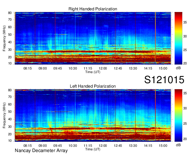Image resolution: width=190 pixels, height=154 pixels.
Task: Click the Right Handed plot dB color bar
Action: [178, 38]
